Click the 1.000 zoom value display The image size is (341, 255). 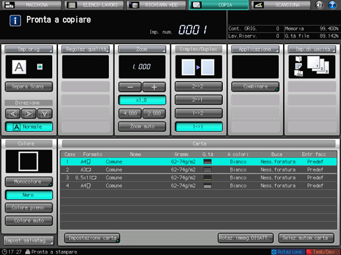click(142, 67)
